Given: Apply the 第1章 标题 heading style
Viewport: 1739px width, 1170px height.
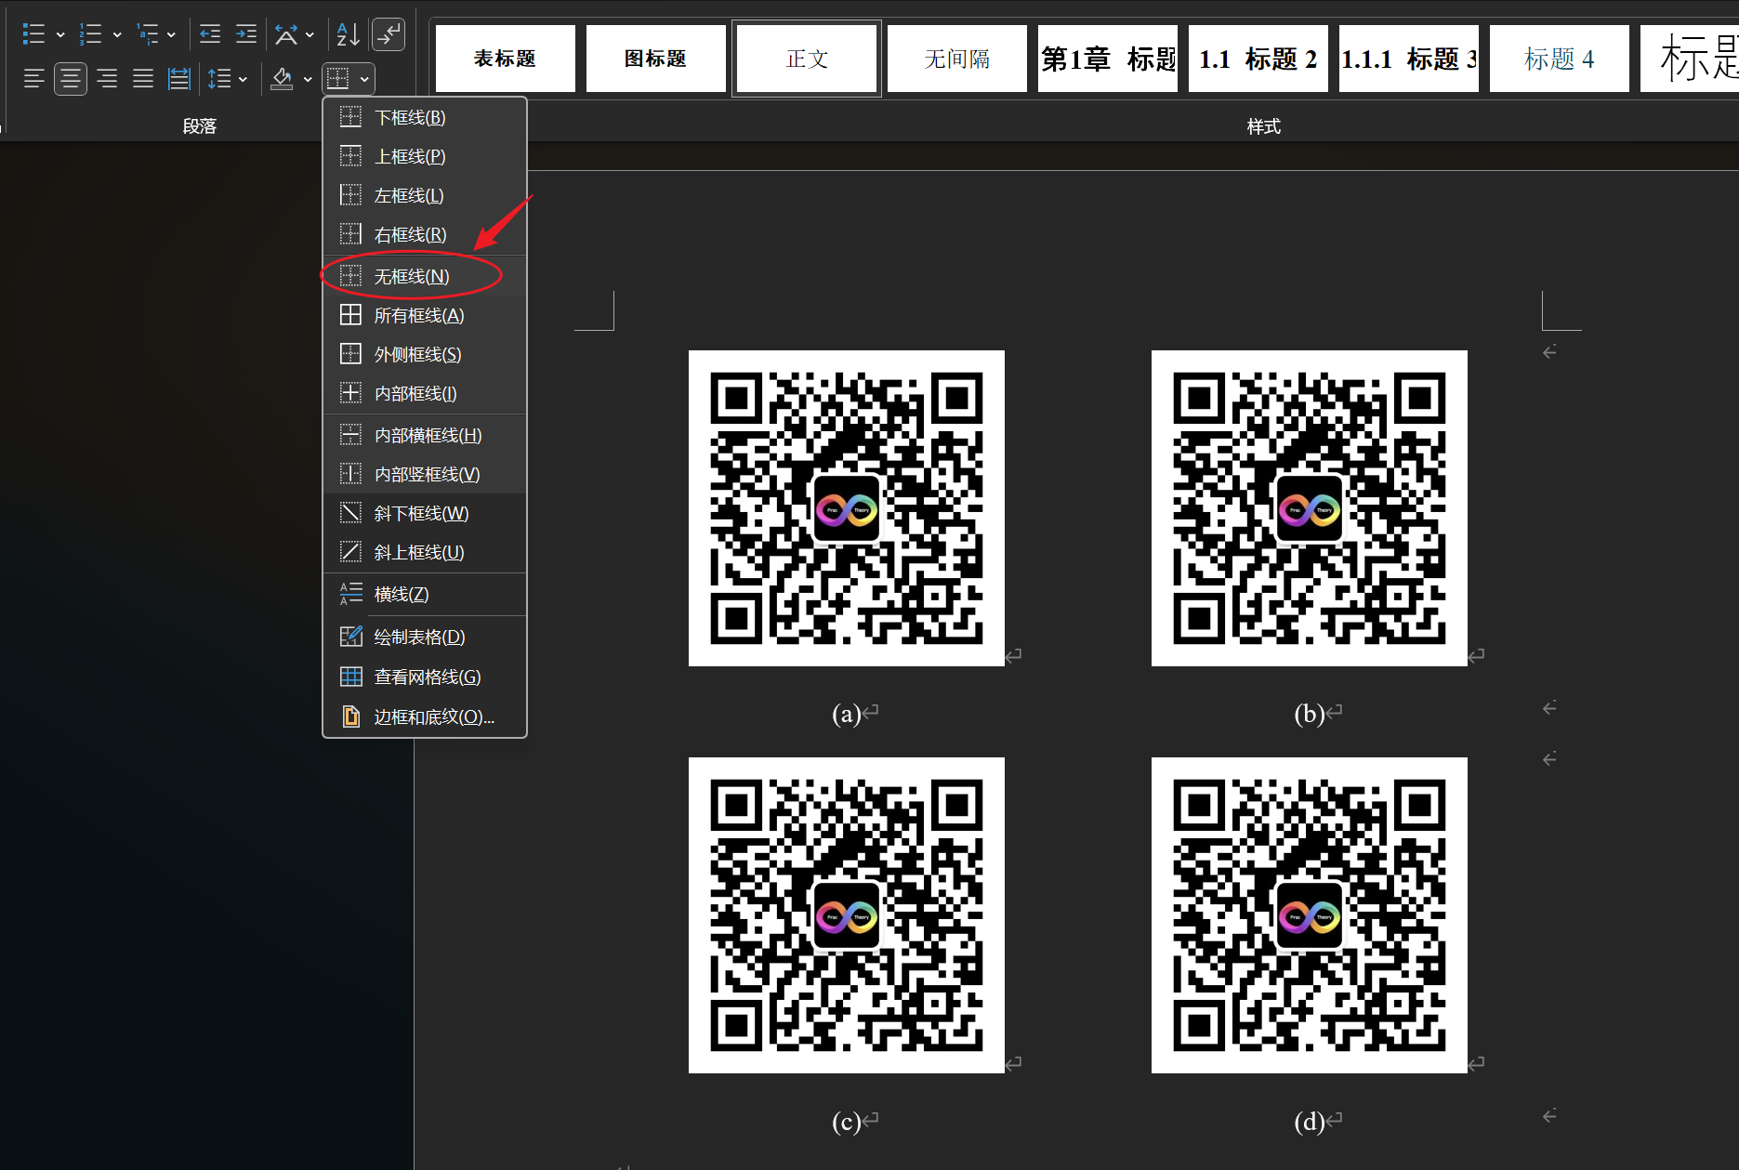Looking at the screenshot, I should (1108, 59).
